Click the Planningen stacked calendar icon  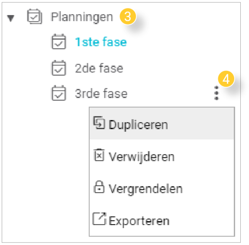click(35, 16)
